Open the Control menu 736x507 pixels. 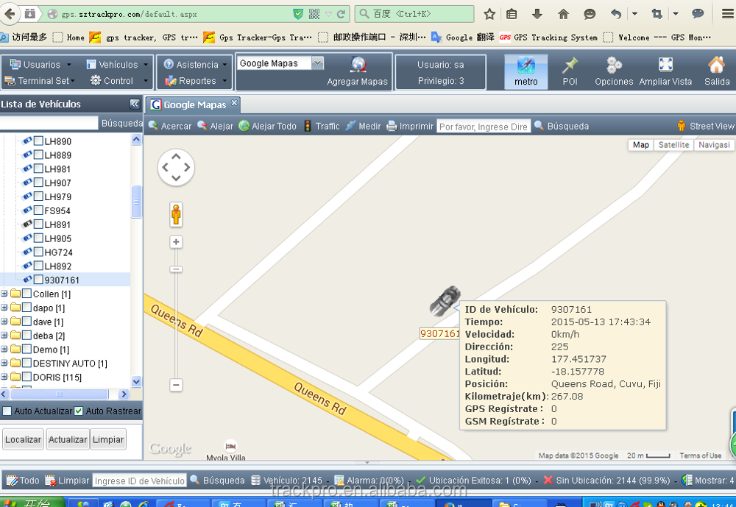tap(119, 81)
